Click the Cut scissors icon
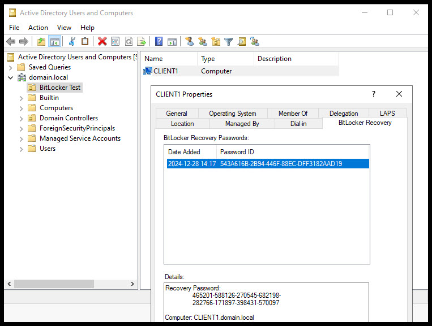Image resolution: width=432 pixels, height=326 pixels. tap(72, 42)
